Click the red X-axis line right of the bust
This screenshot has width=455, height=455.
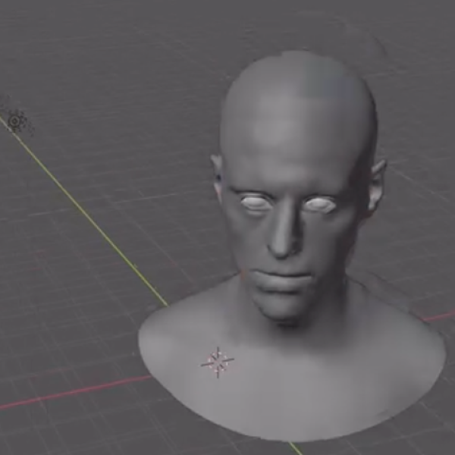440,315
